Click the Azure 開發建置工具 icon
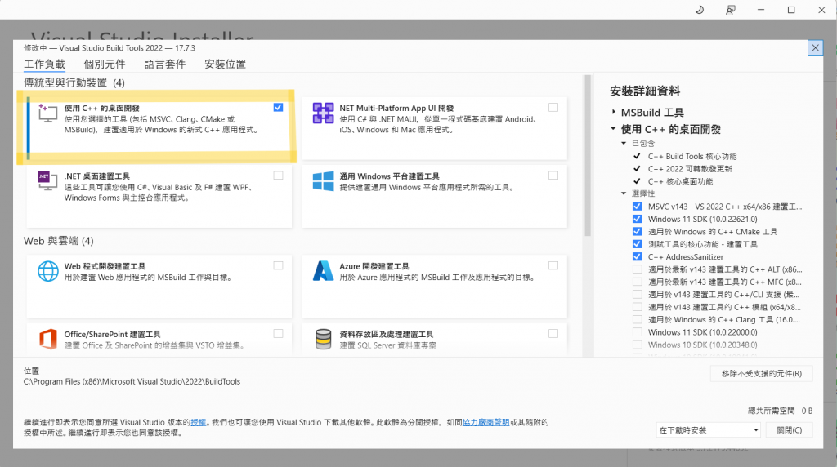Image resolution: width=837 pixels, height=467 pixels. pos(323,271)
